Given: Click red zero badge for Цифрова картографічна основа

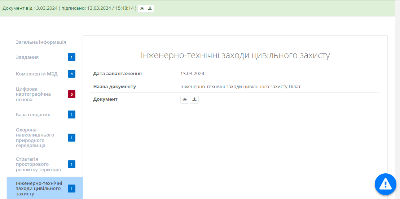Looking at the screenshot, I should 71,95.
